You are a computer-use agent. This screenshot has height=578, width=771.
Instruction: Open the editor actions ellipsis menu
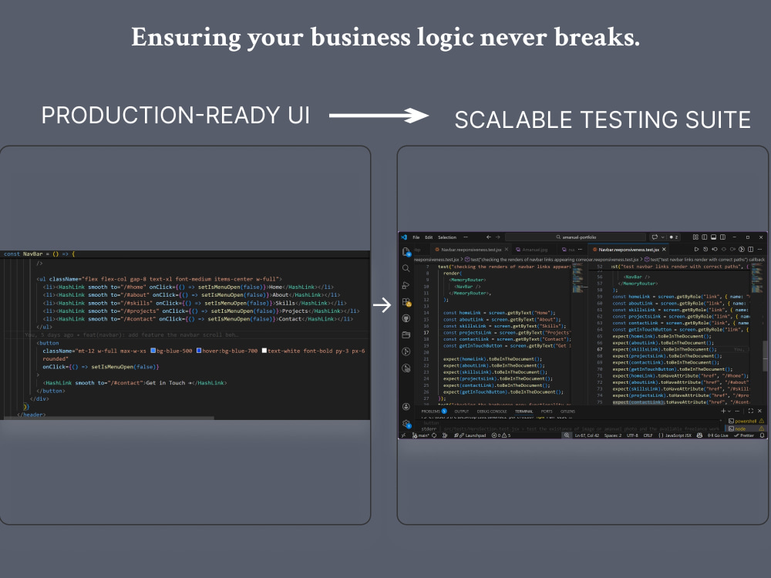click(x=759, y=249)
